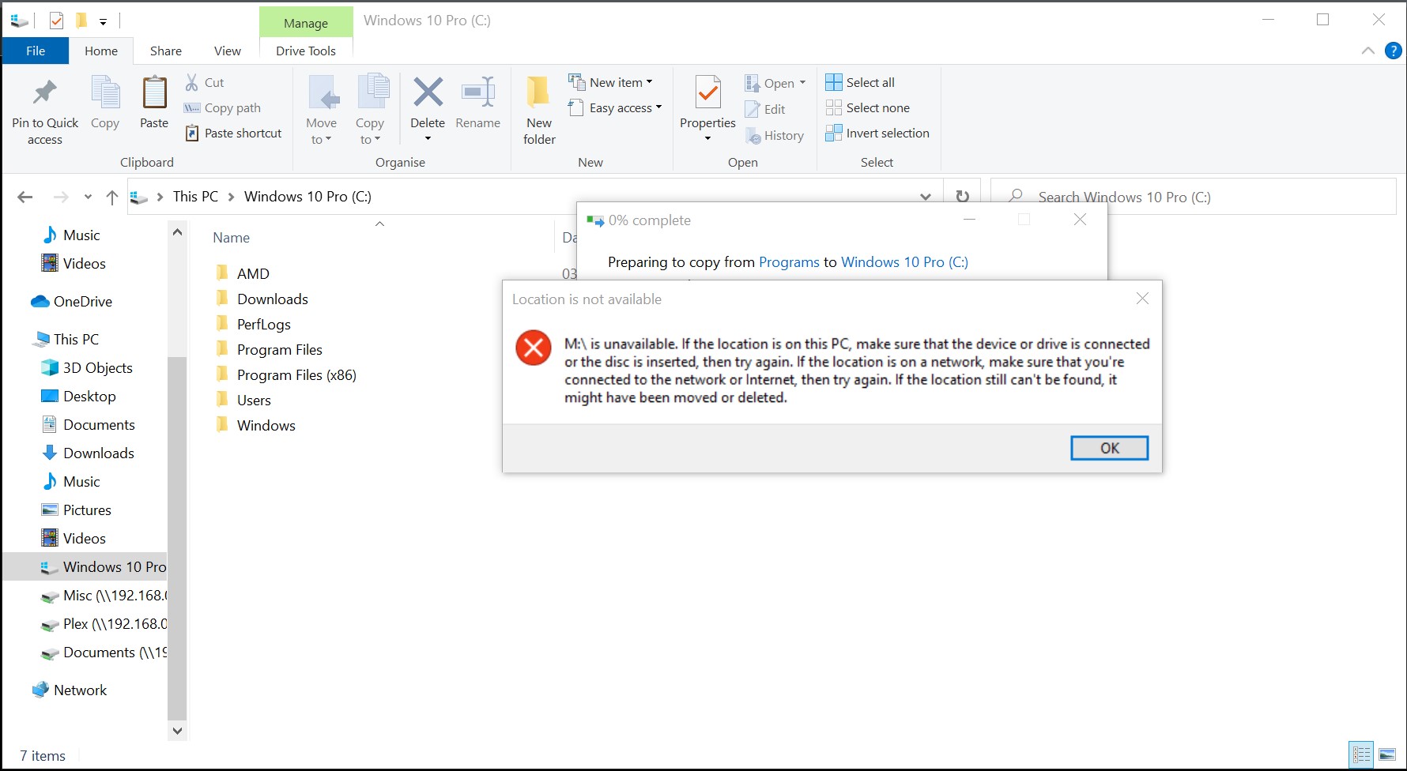Click the Copy icon in Clipboard group

[x=105, y=93]
